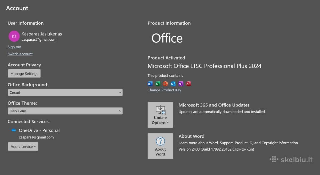Click 'This product contains' text
Screen dimensions: 320x175
click(165, 76)
